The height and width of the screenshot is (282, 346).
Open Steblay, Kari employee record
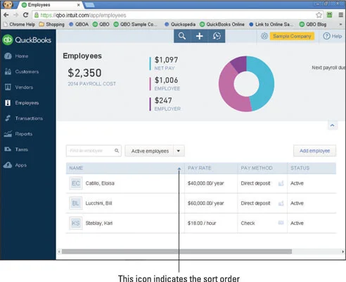[x=99, y=223]
